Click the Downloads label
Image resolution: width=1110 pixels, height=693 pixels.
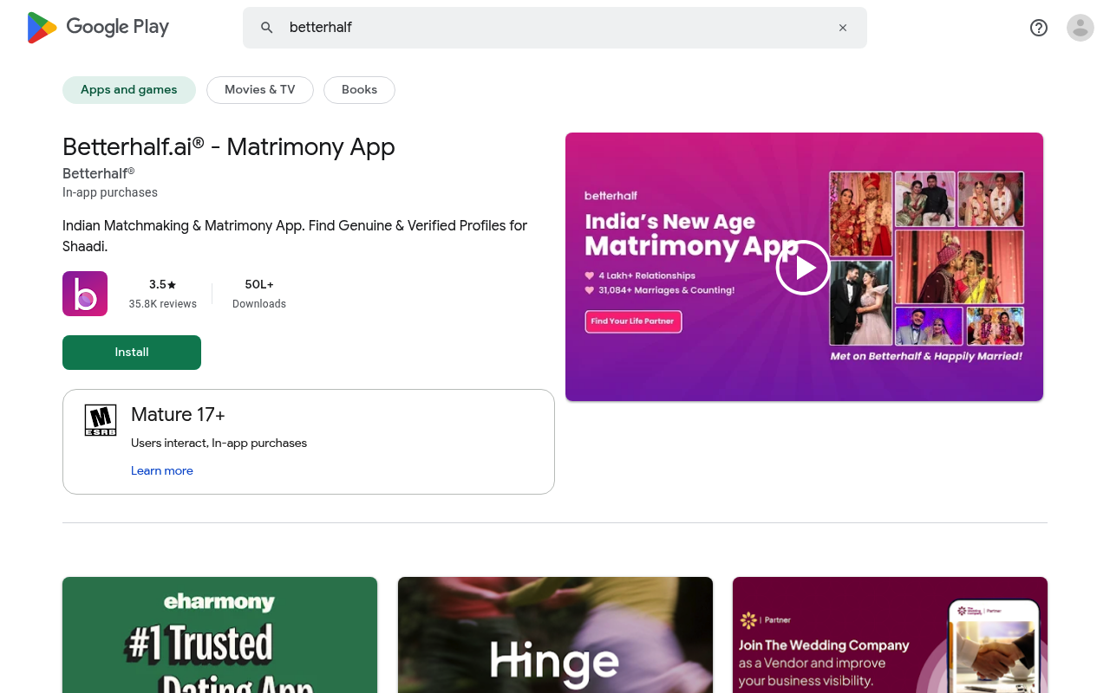[259, 304]
